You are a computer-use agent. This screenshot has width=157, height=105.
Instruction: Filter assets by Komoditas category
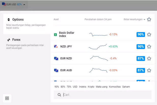pyautogui.click(x=115, y=87)
